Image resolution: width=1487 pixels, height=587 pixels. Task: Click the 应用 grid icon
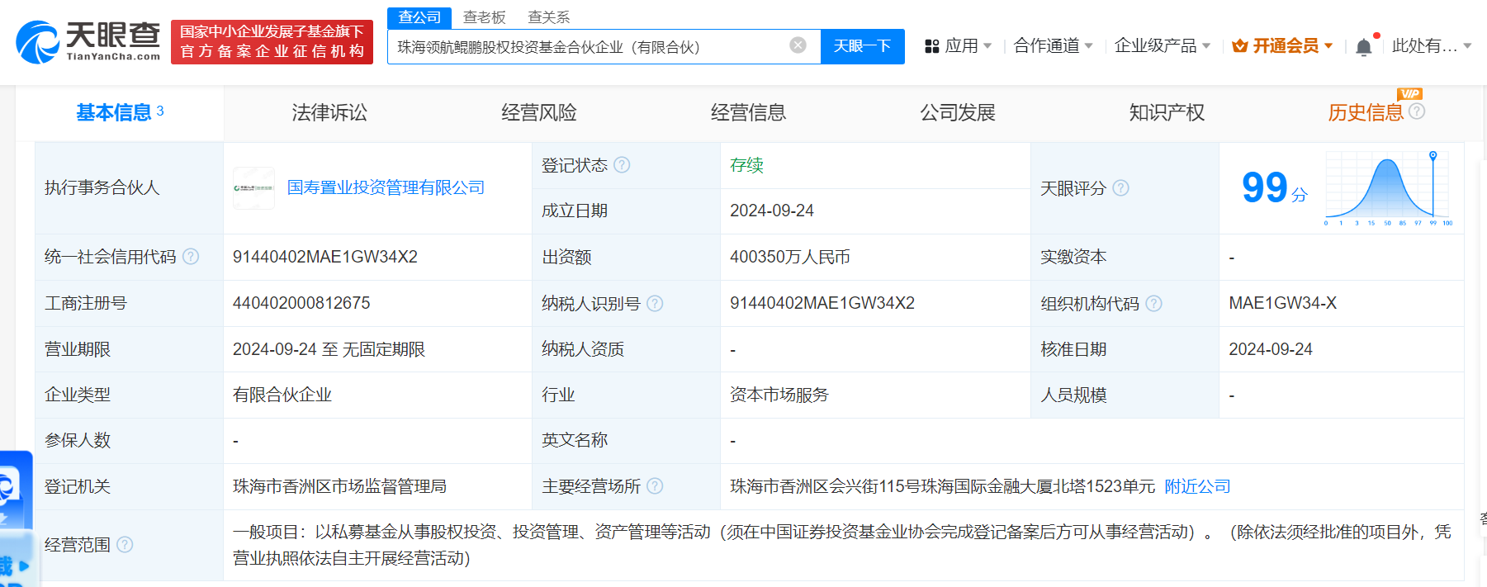pos(932,46)
